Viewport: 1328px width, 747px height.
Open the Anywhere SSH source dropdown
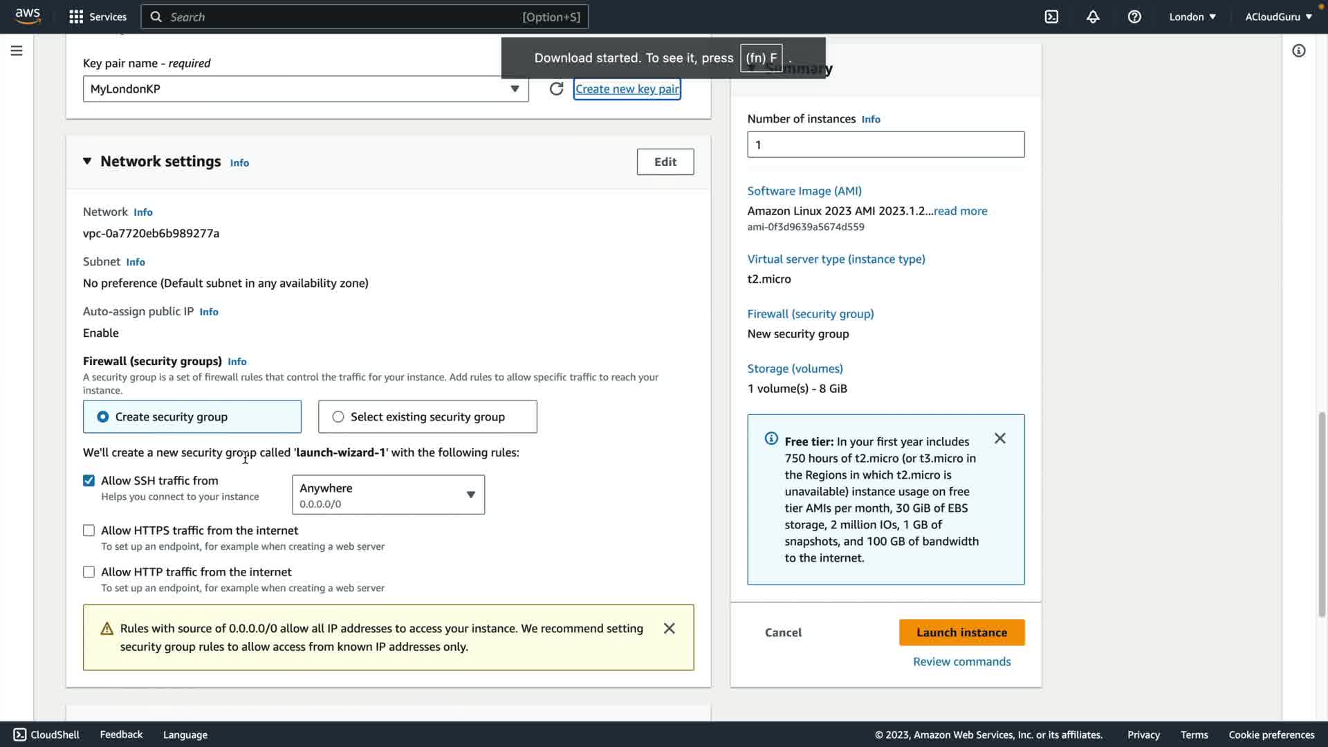tap(388, 495)
